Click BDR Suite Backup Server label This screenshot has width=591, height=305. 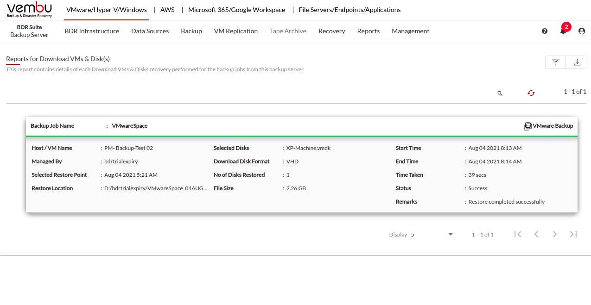pos(29,31)
